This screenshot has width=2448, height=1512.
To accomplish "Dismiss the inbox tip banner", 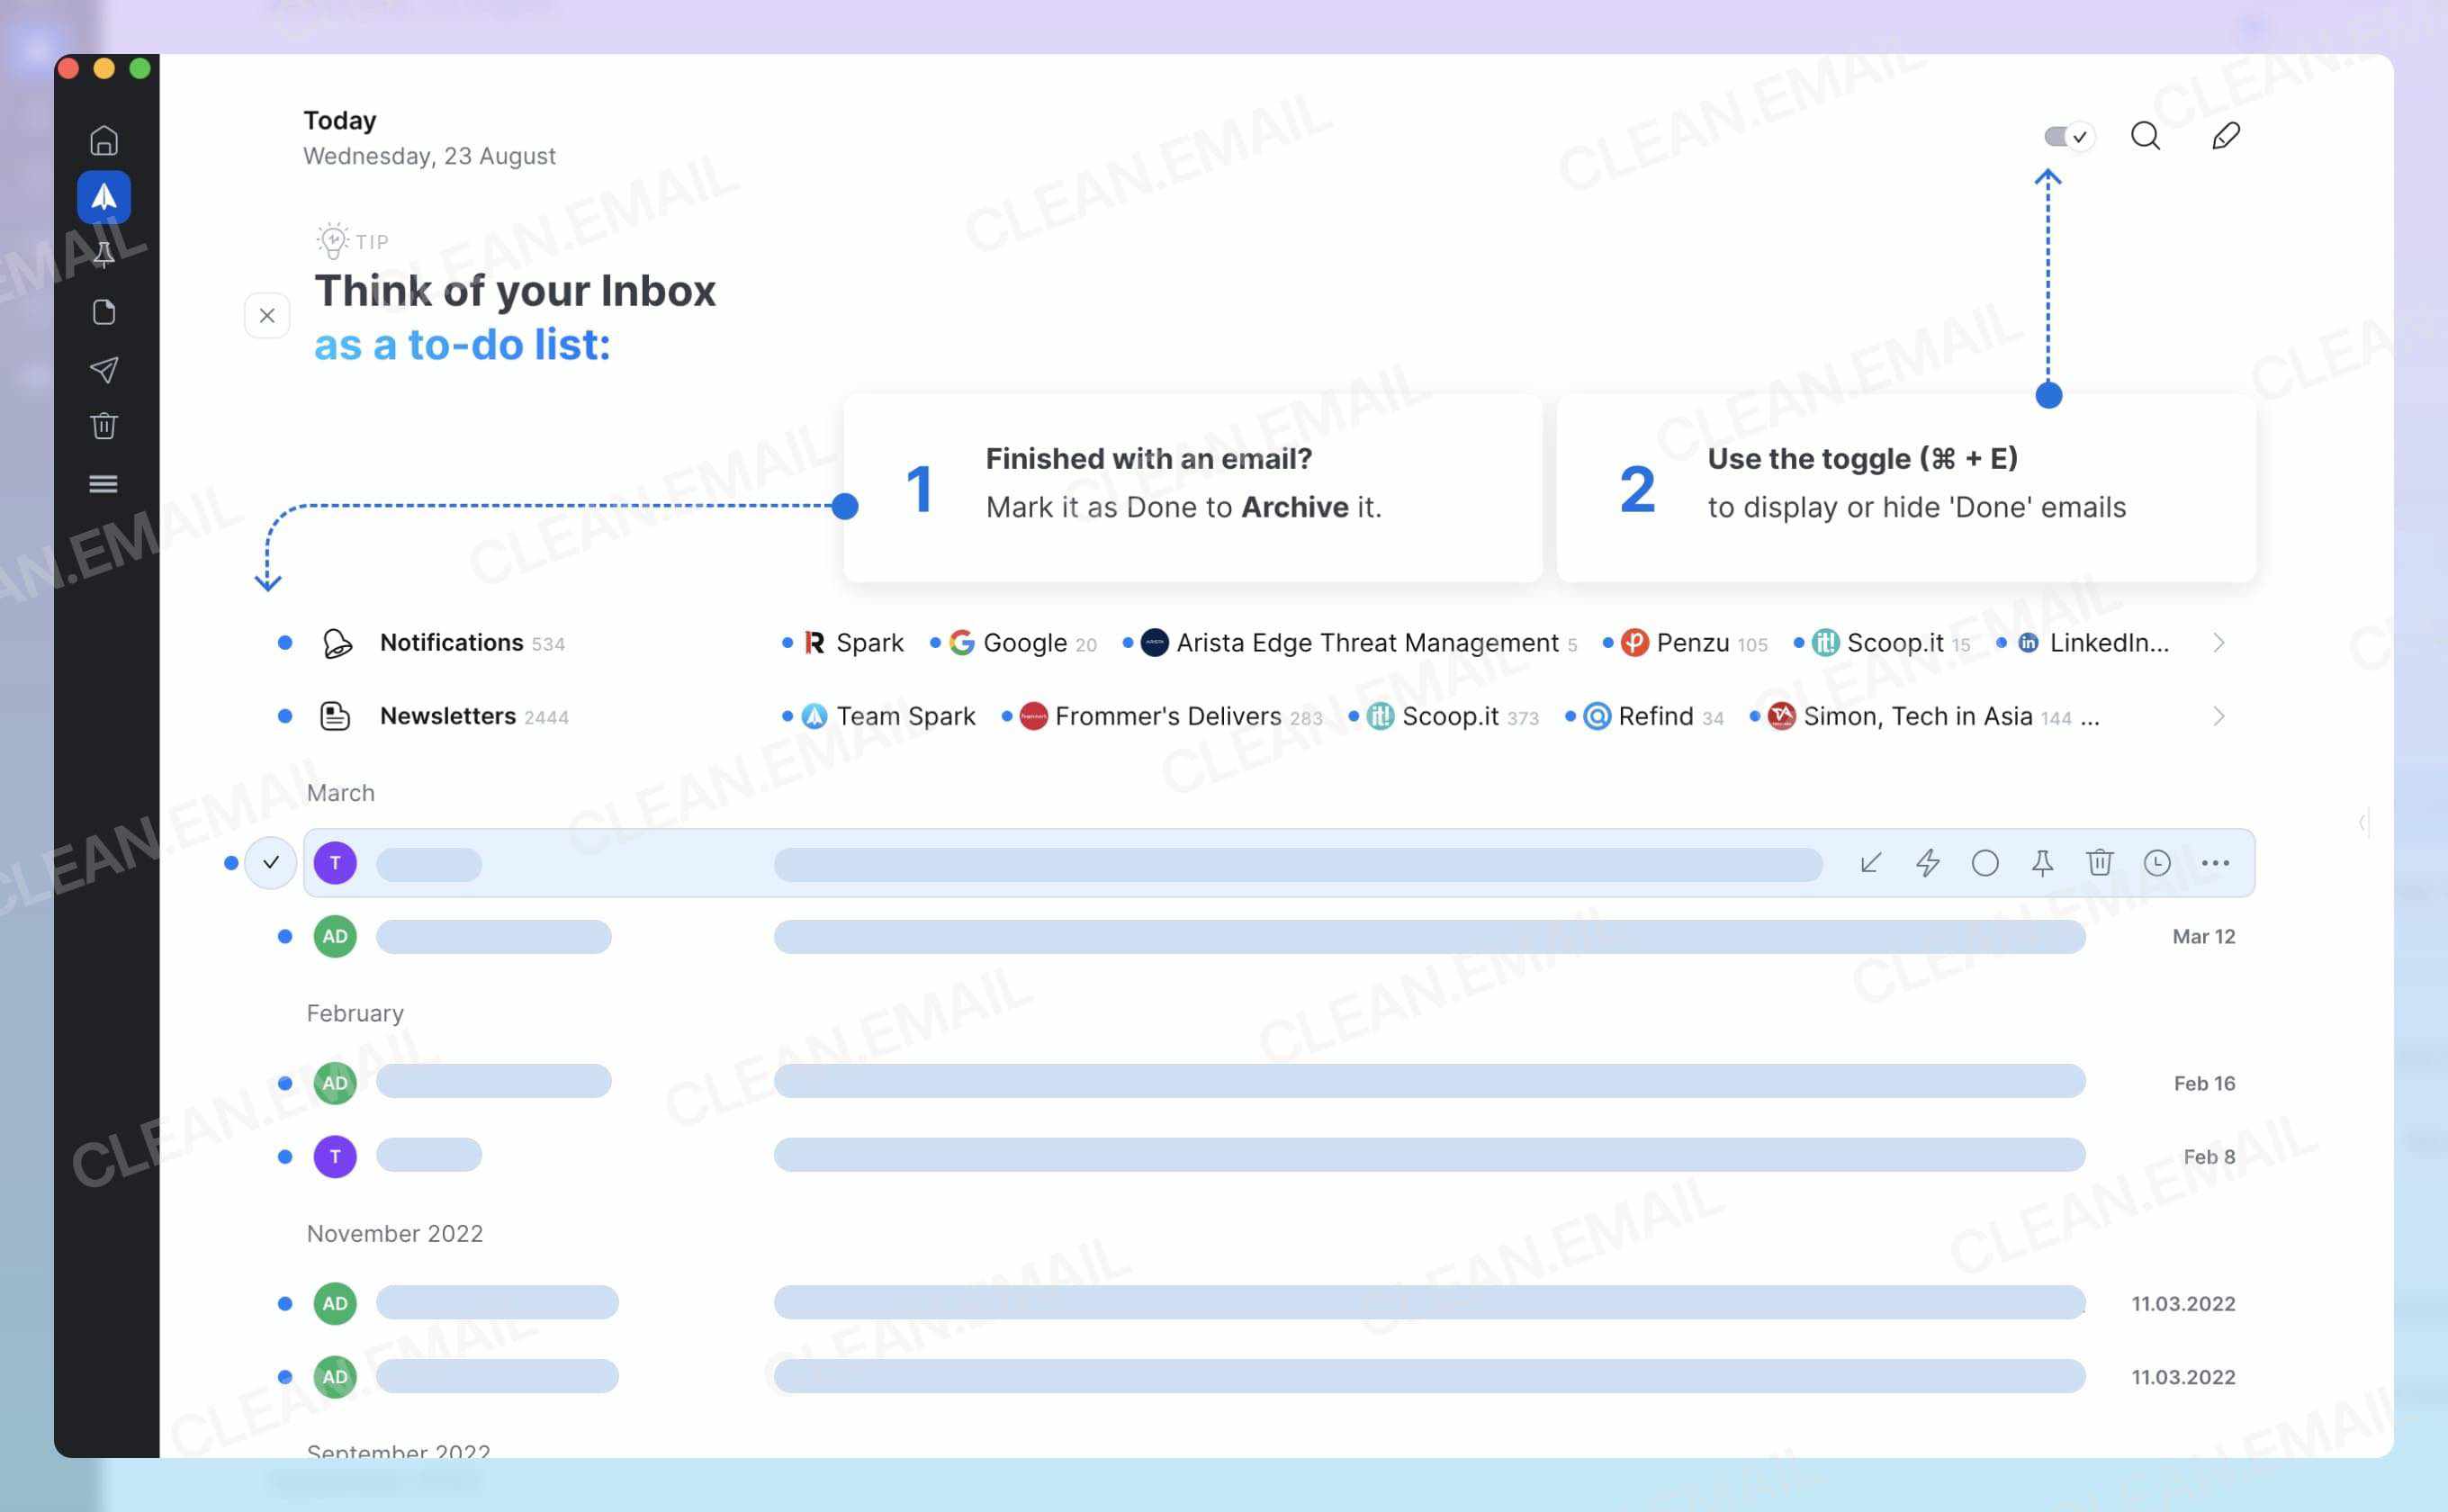I will coord(267,315).
